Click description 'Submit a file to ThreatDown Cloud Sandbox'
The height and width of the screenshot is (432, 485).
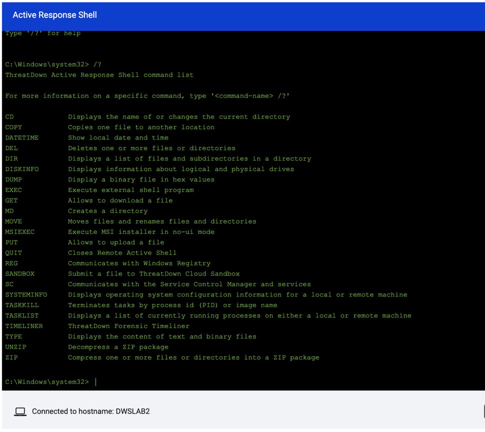[153, 274]
